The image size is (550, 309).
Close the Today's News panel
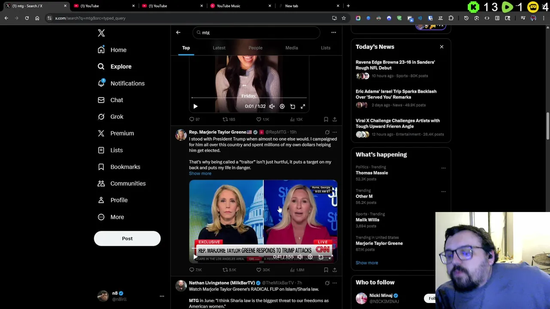[442, 47]
